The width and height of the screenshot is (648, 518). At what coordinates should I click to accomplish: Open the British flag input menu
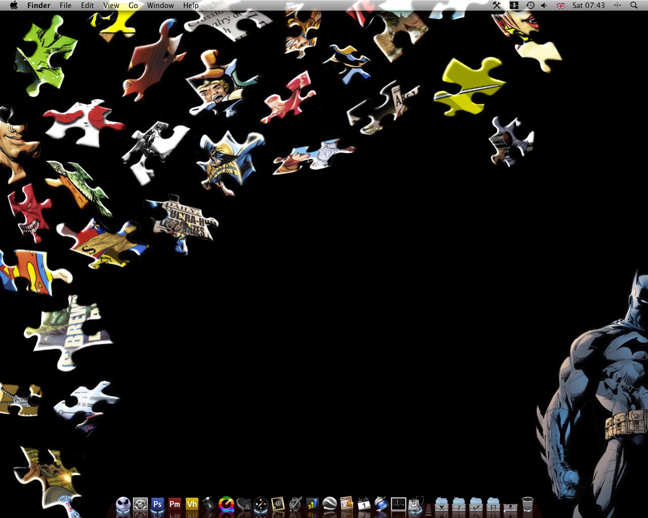(561, 6)
